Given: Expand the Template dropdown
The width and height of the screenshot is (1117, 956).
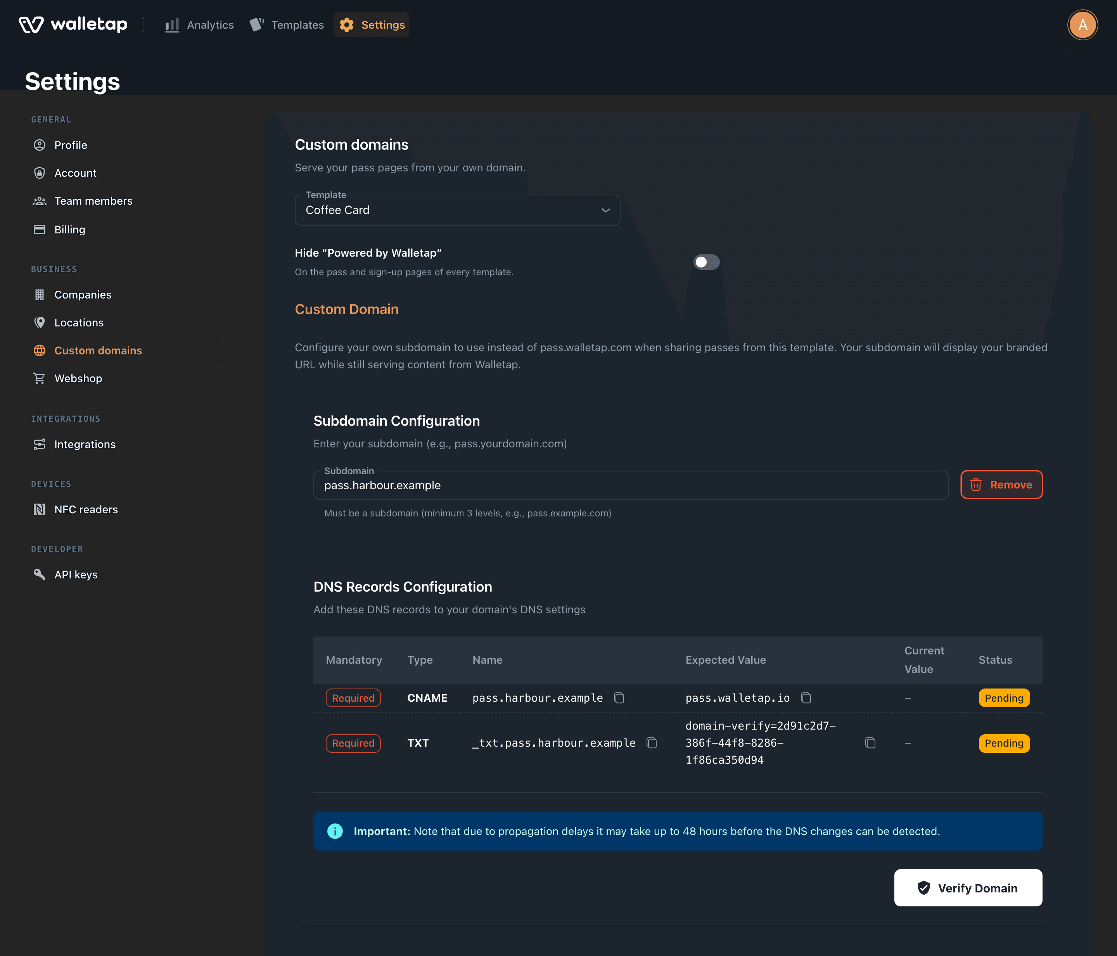Looking at the screenshot, I should [457, 210].
